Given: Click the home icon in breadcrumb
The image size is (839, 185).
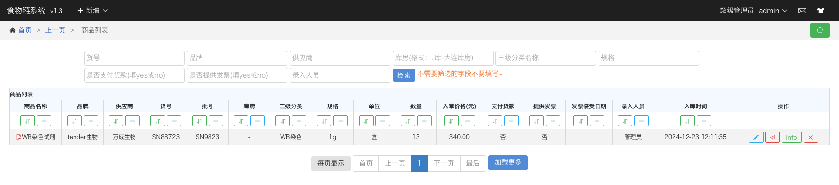Looking at the screenshot, I should click(x=13, y=30).
